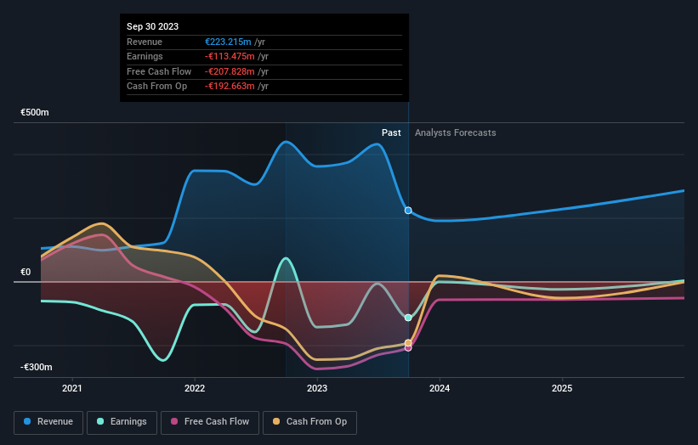The height and width of the screenshot is (445, 698).
Task: Click the Earnings row label in tooltip
Action: click(x=145, y=56)
